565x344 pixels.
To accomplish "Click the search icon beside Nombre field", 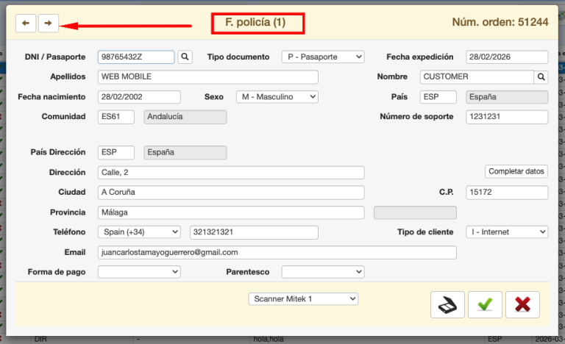I will tap(541, 77).
